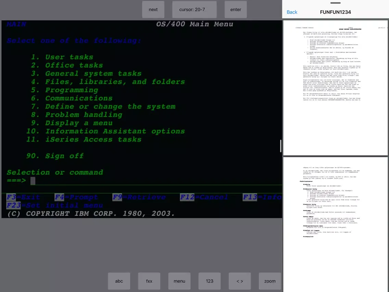Open the "abc" keyboard mode
This screenshot has width=389, height=292.
(119, 281)
